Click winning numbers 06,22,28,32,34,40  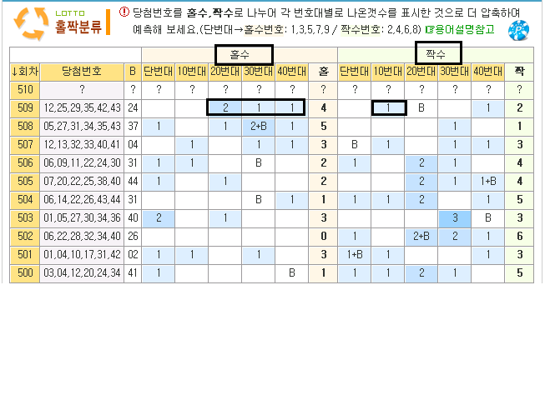pyautogui.click(x=82, y=236)
